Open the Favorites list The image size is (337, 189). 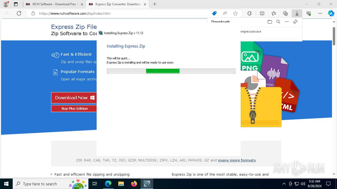pyautogui.click(x=274, y=13)
